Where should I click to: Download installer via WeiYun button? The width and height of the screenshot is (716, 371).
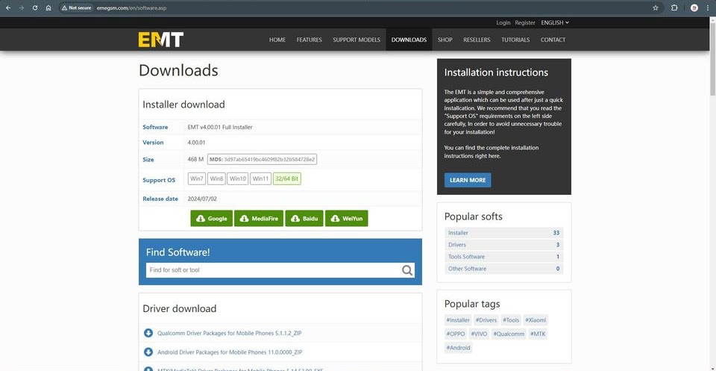click(347, 219)
